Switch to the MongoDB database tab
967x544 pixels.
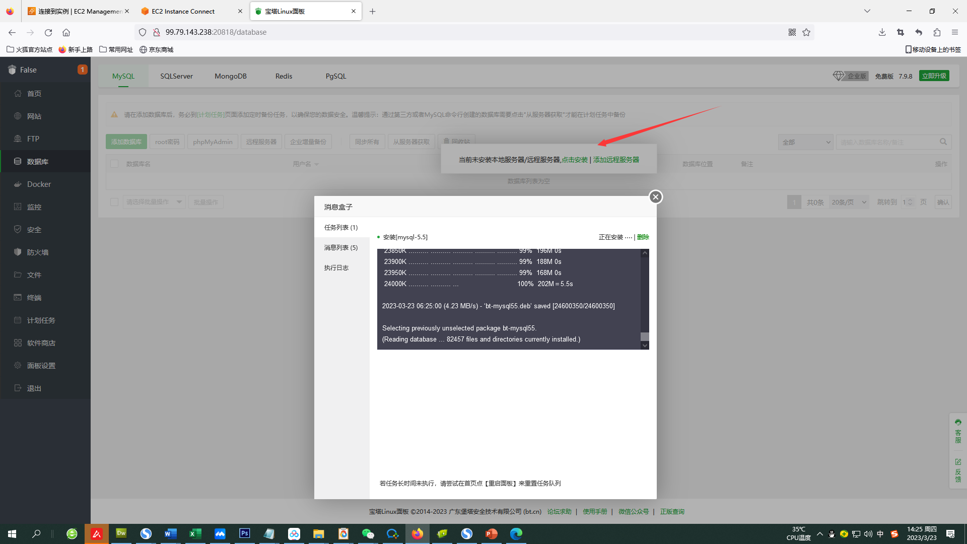231,76
